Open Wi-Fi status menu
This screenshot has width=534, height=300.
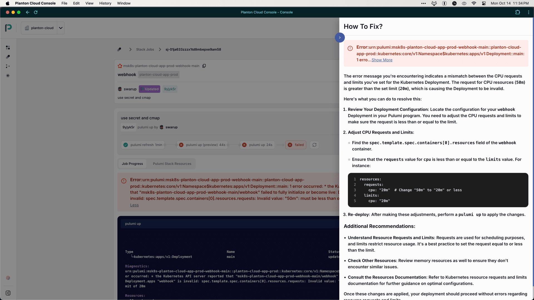point(474,3)
